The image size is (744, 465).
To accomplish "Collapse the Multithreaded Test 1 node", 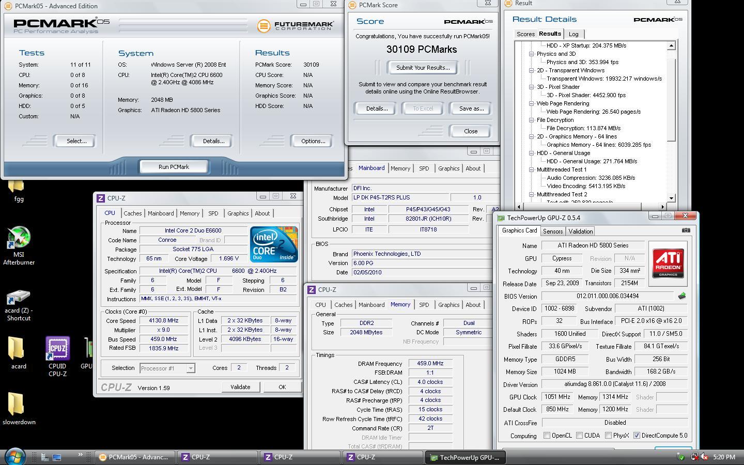I will (531, 169).
